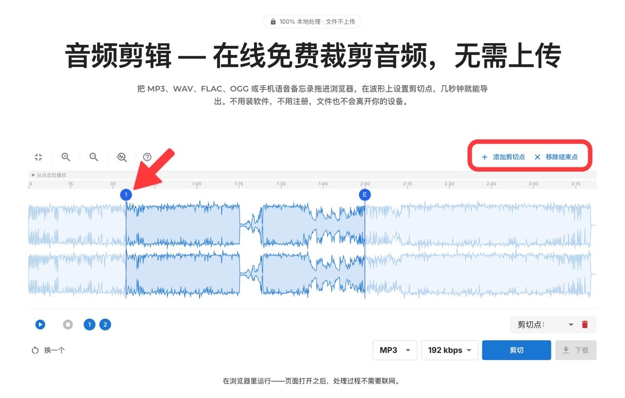Click the 3:00 mark on the timeline ruler
The height and width of the screenshot is (398, 625).
pyautogui.click(x=533, y=184)
